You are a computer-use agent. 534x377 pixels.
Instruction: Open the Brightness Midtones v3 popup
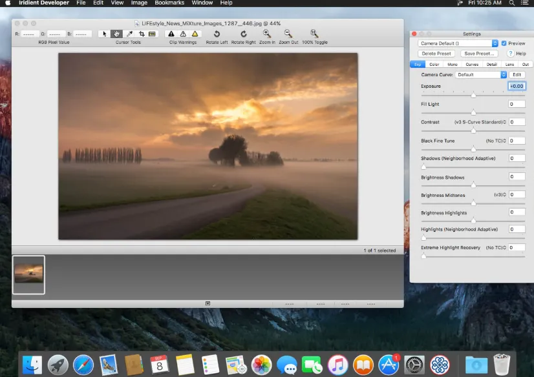click(x=500, y=194)
